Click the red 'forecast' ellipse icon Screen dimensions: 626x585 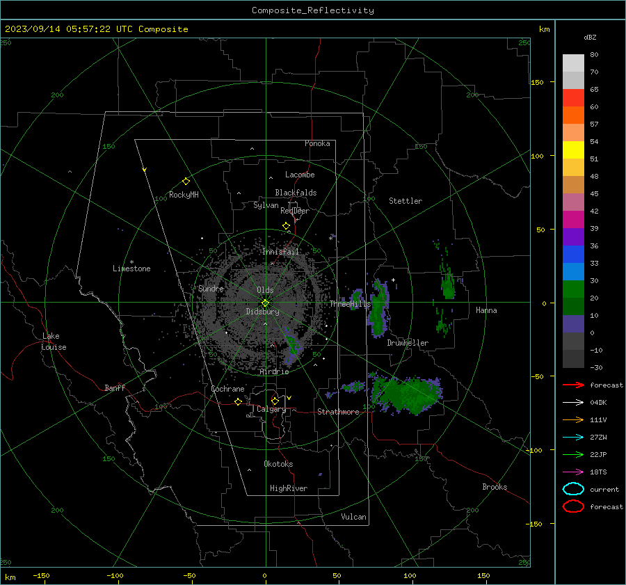pos(573,506)
